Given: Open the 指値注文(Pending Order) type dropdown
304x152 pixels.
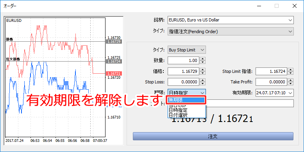Looking at the screenshot, I should pyautogui.click(x=231, y=31).
